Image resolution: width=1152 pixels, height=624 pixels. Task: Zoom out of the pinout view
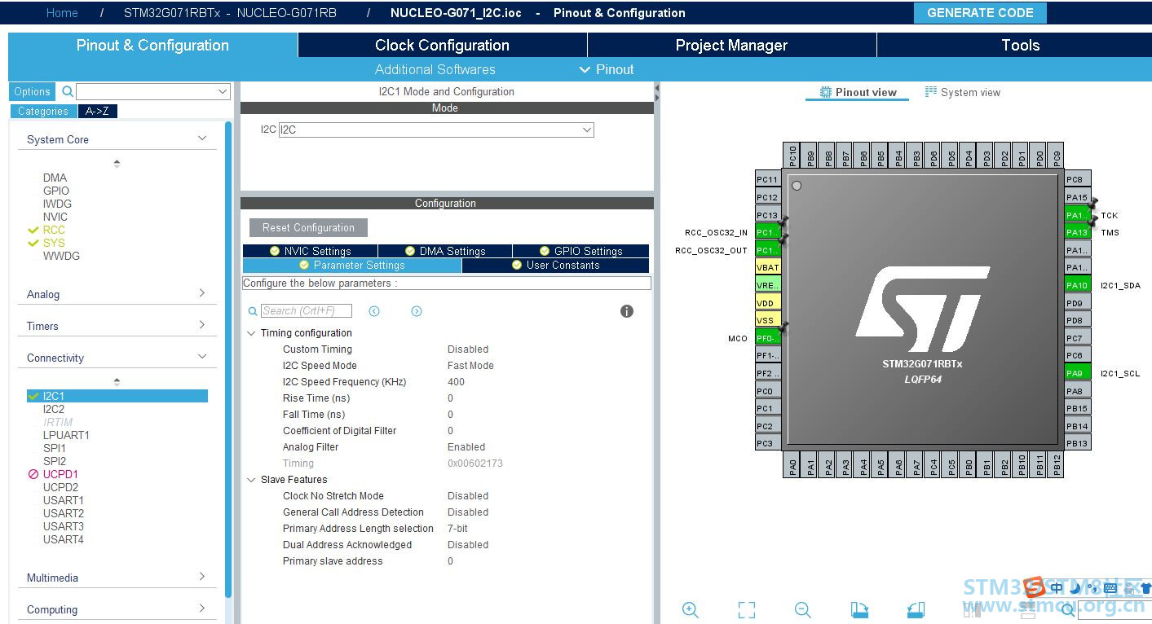click(803, 609)
